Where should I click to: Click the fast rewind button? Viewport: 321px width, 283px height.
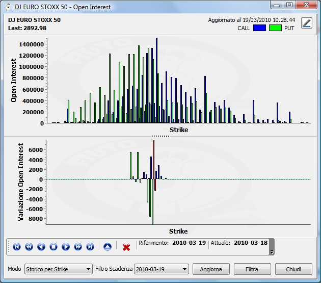coord(29,247)
